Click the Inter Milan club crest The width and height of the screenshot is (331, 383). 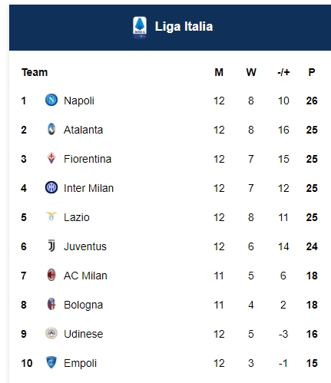pyautogui.click(x=51, y=187)
